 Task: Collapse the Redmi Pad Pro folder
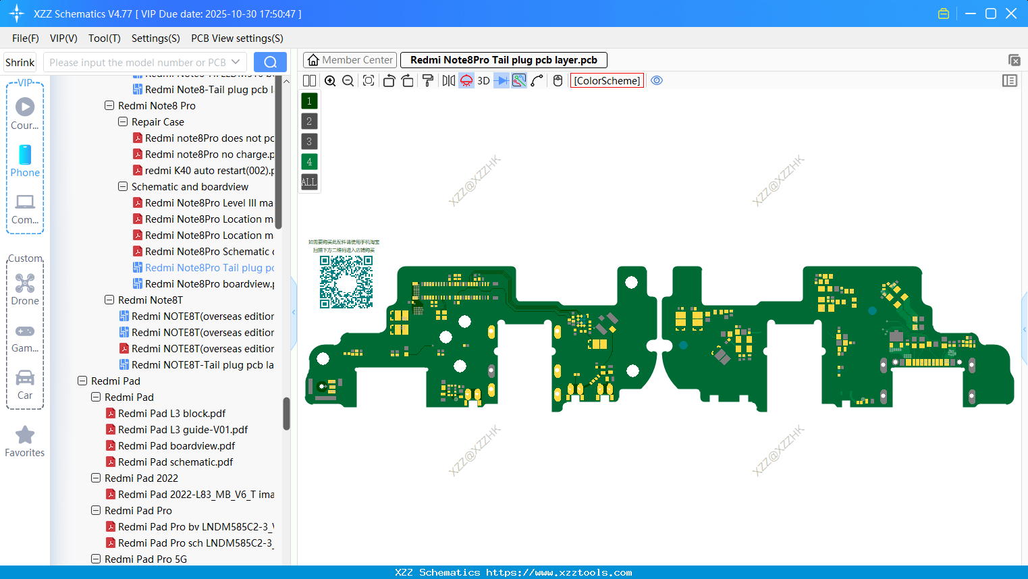pos(96,511)
